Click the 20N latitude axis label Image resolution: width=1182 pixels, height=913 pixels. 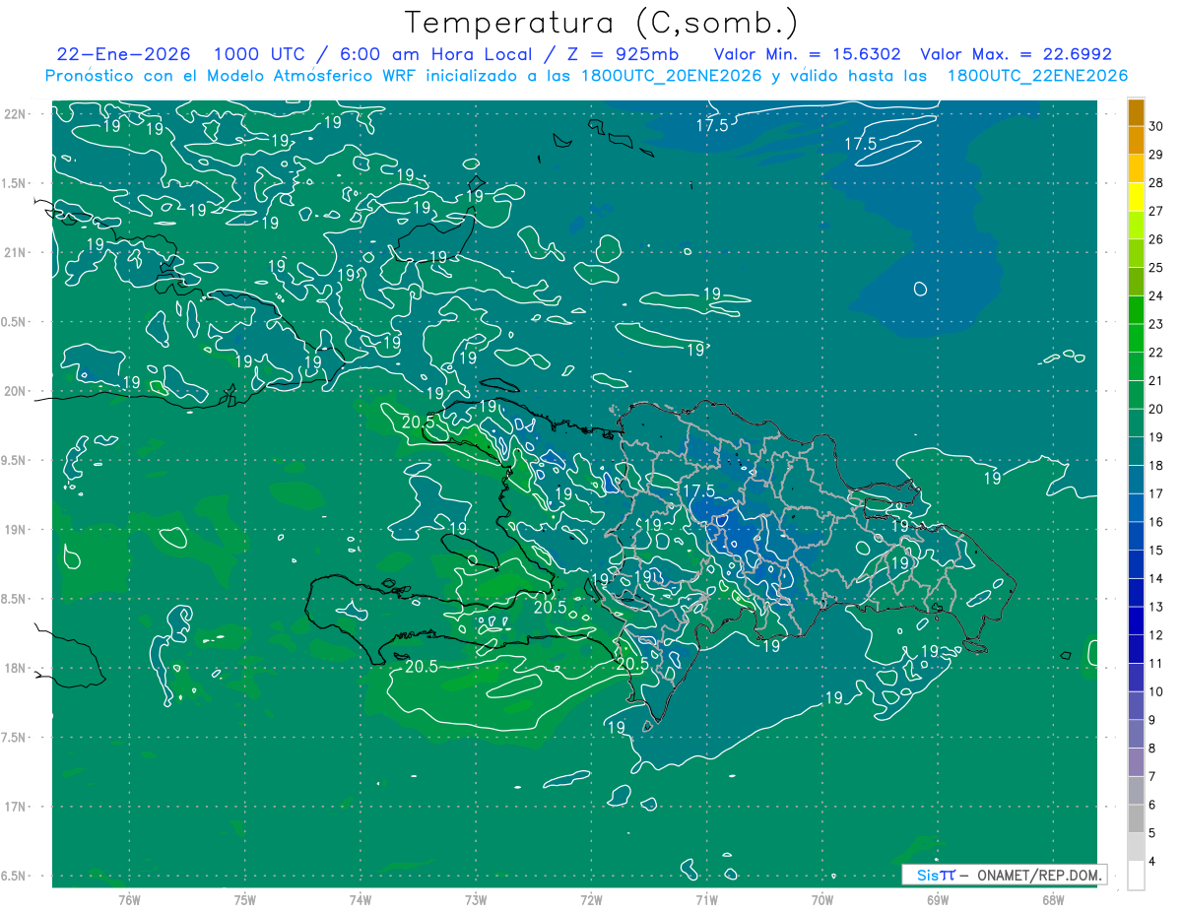(x=15, y=391)
